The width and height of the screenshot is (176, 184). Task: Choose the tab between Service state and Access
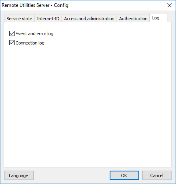click(x=48, y=19)
